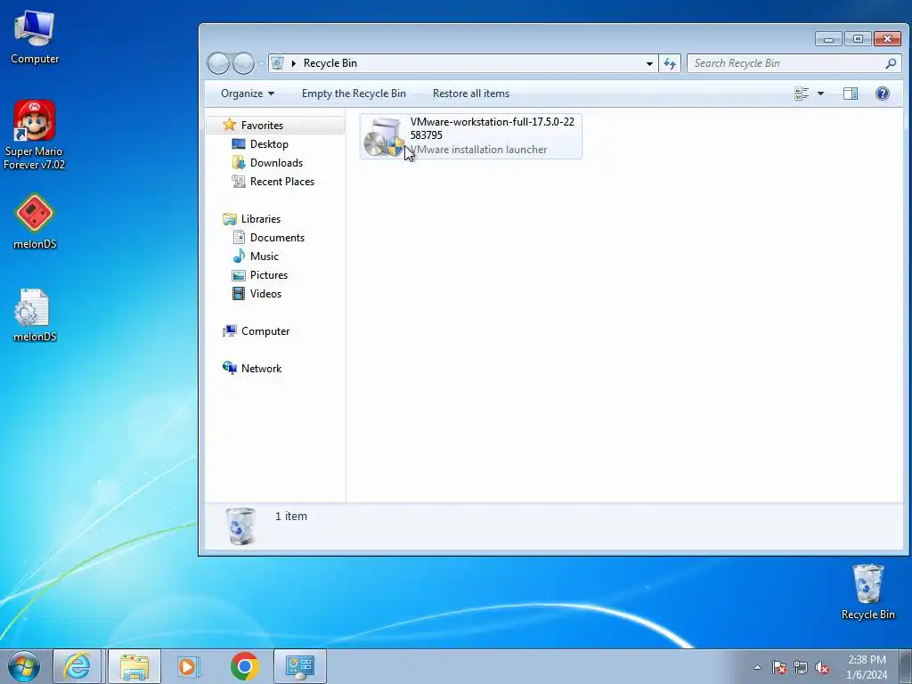Click the VMware-workstation-full-17.5.0 file name

coord(492,128)
